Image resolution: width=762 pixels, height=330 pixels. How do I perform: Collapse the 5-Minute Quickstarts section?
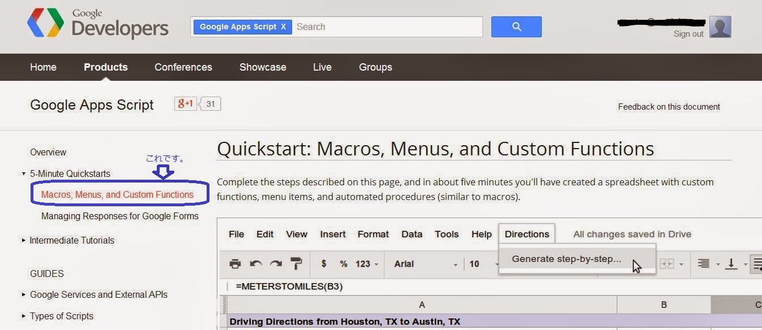pyautogui.click(x=24, y=174)
